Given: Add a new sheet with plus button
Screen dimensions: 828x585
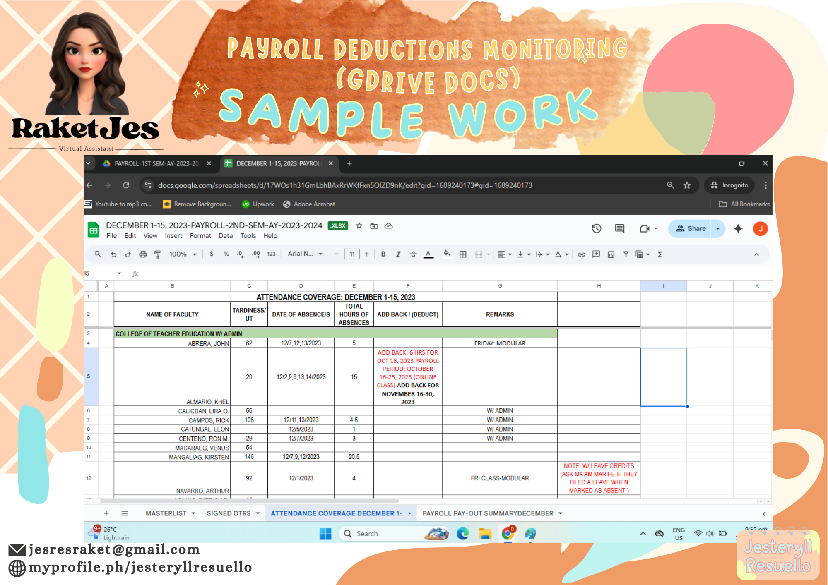Looking at the screenshot, I should click(x=106, y=513).
